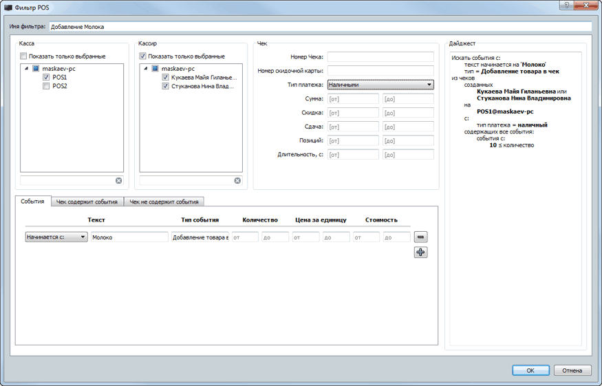Toggle the POS1 checkbox
The width and height of the screenshot is (602, 386).
coord(46,78)
